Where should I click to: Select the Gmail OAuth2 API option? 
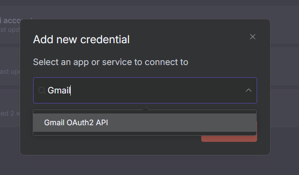(76, 123)
